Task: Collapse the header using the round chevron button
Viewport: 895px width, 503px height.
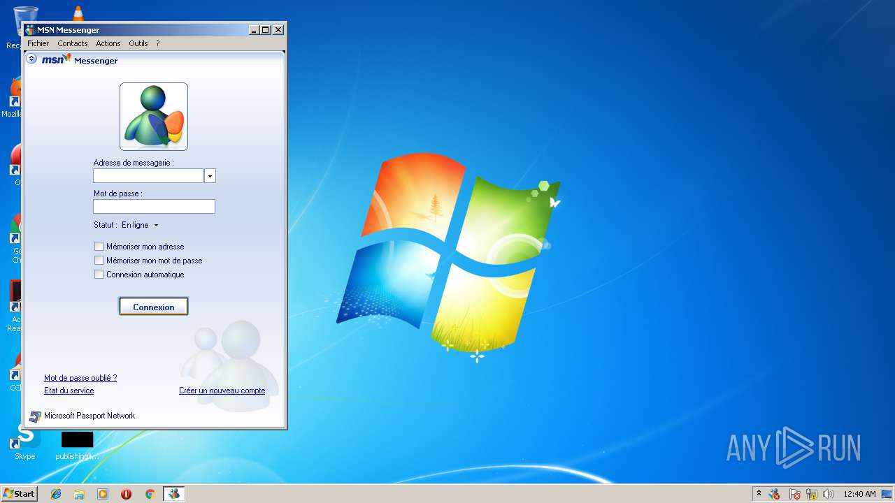Action: point(31,59)
